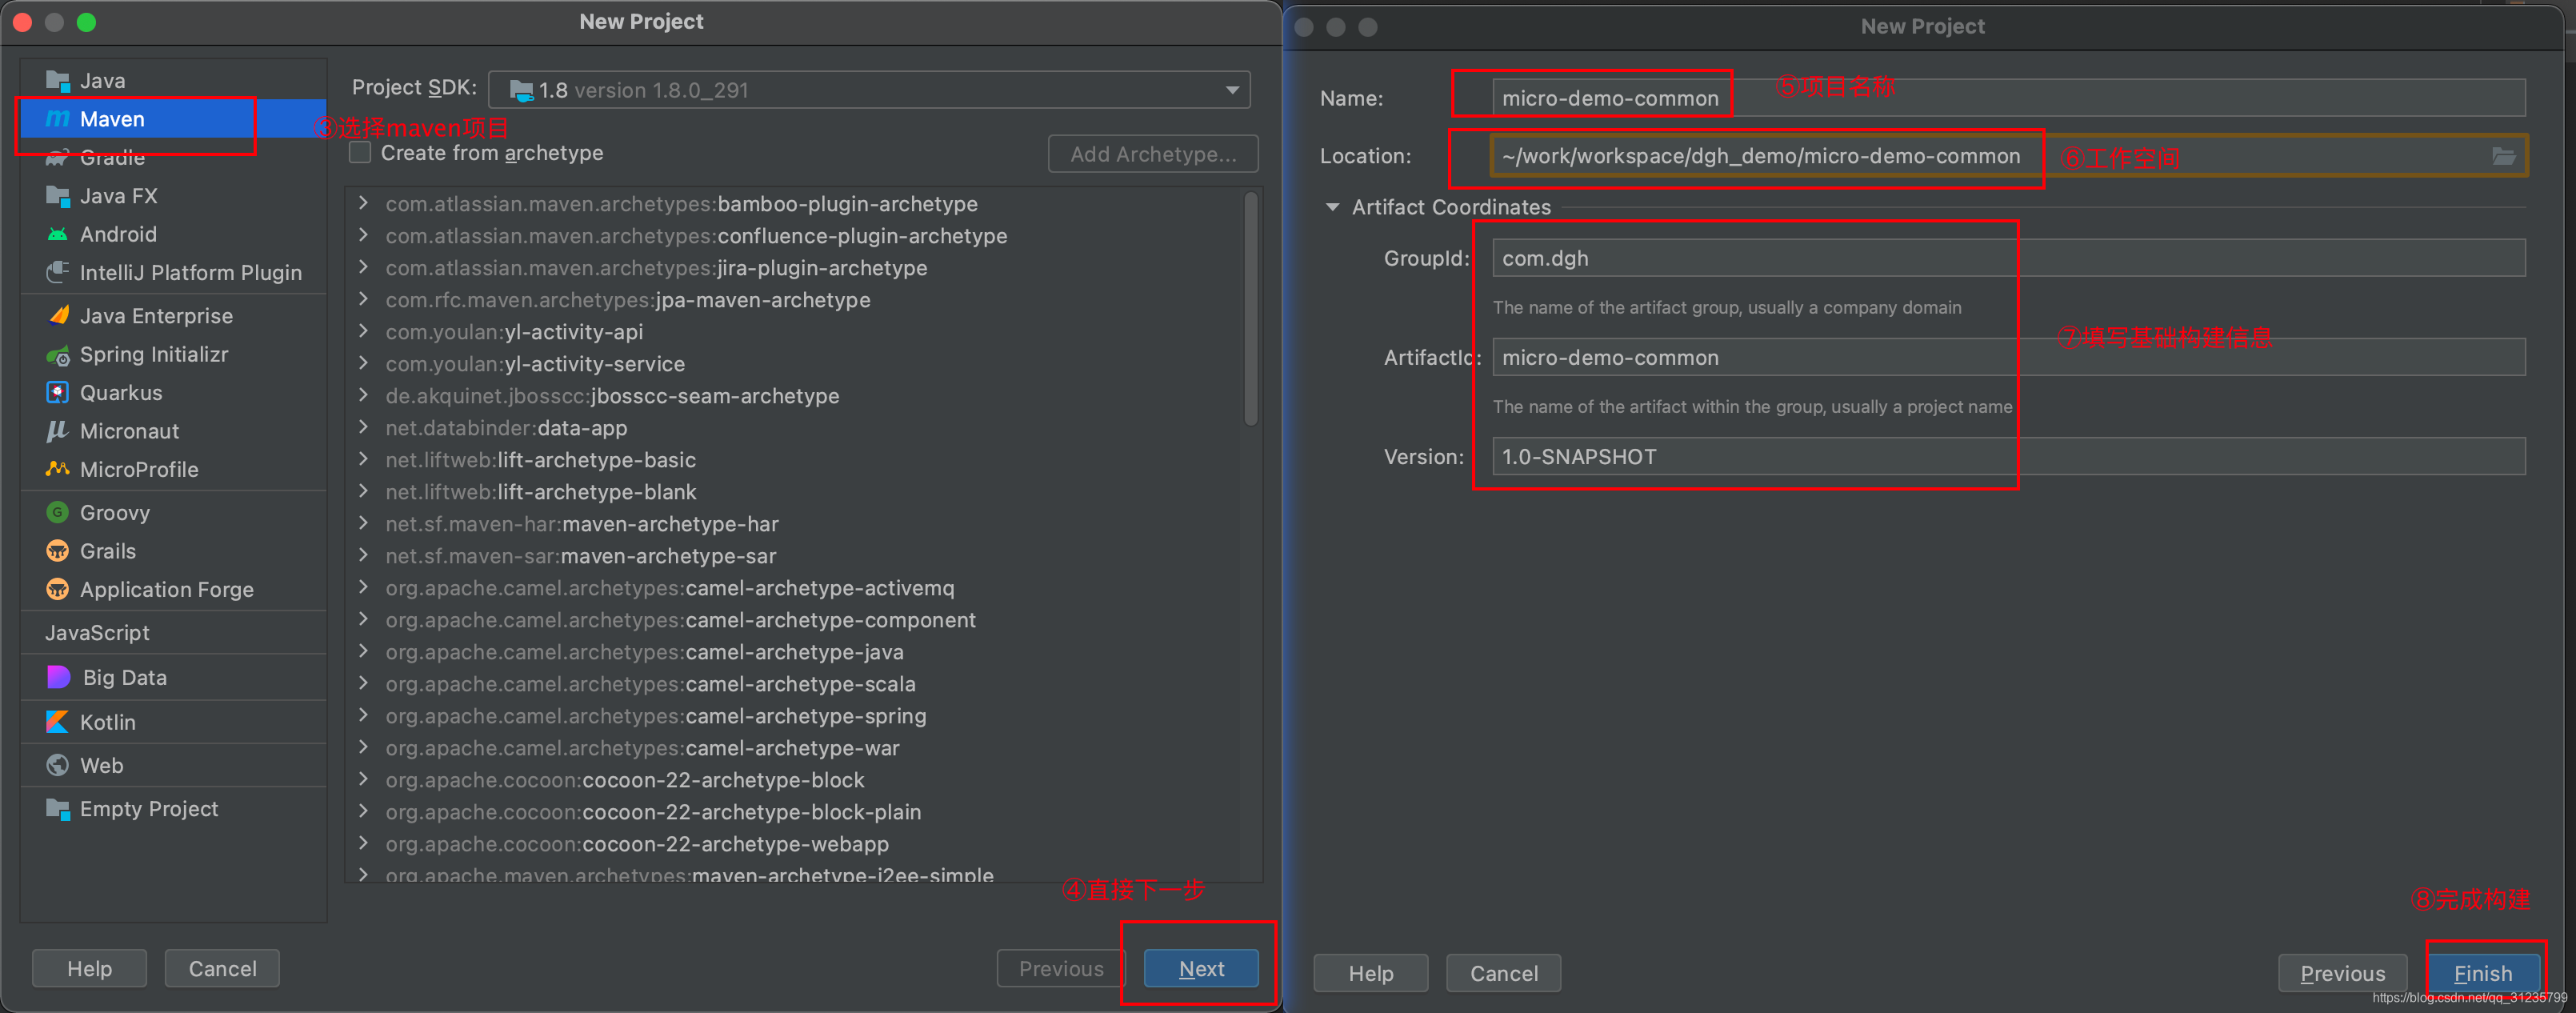This screenshot has width=2576, height=1013.
Task: Select the Kotlin project icon
Action: (x=57, y=722)
